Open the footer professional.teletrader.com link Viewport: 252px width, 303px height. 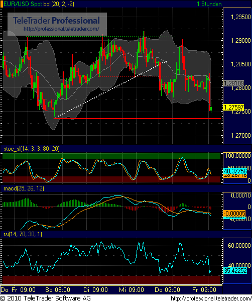coord(211,298)
